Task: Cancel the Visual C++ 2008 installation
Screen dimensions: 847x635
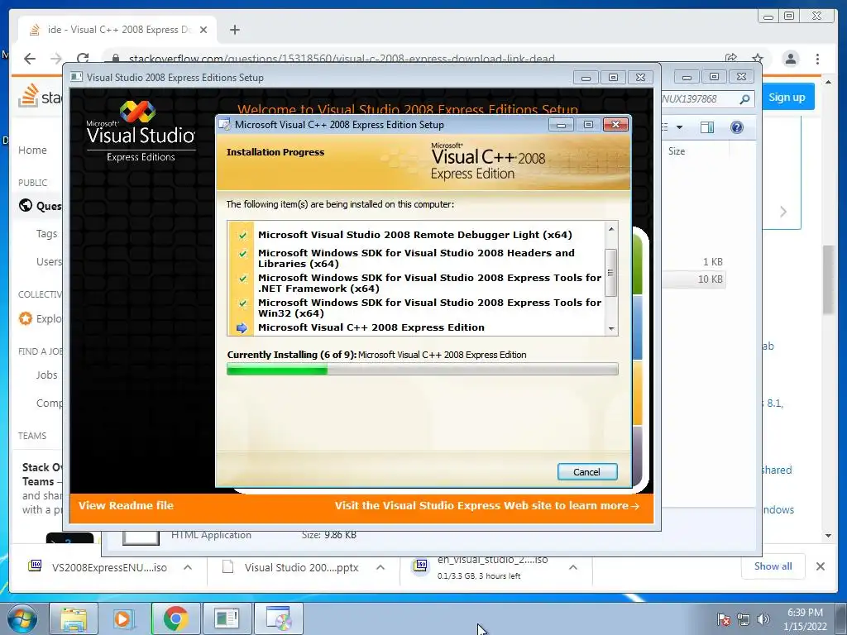Action: point(586,472)
